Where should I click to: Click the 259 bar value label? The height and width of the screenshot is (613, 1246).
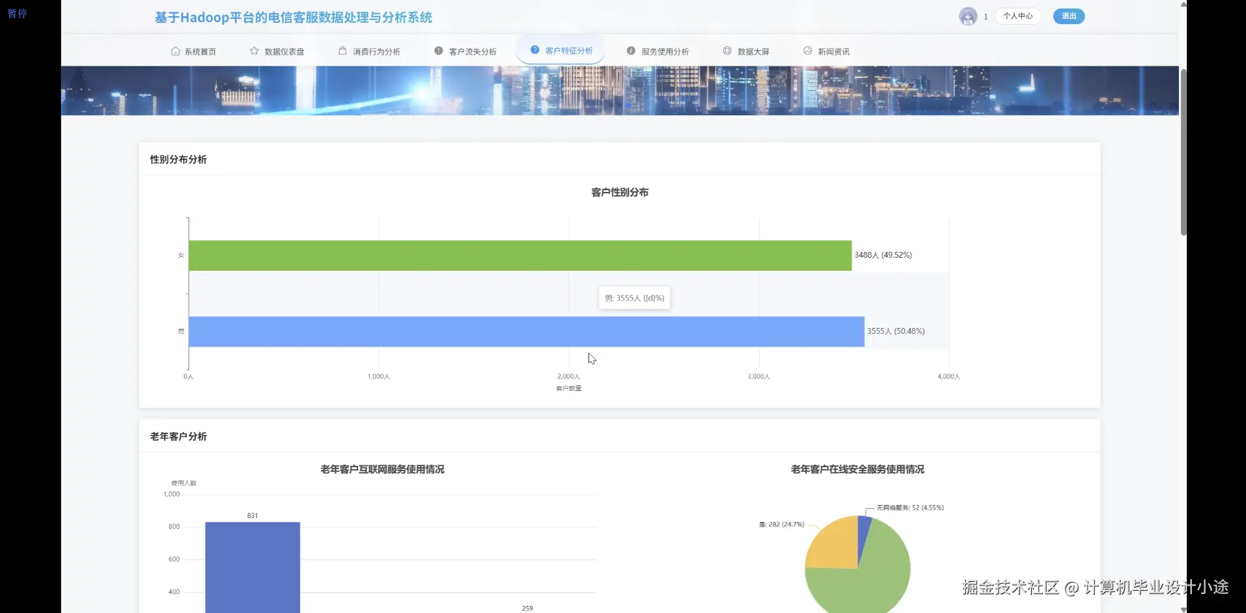[527, 608]
